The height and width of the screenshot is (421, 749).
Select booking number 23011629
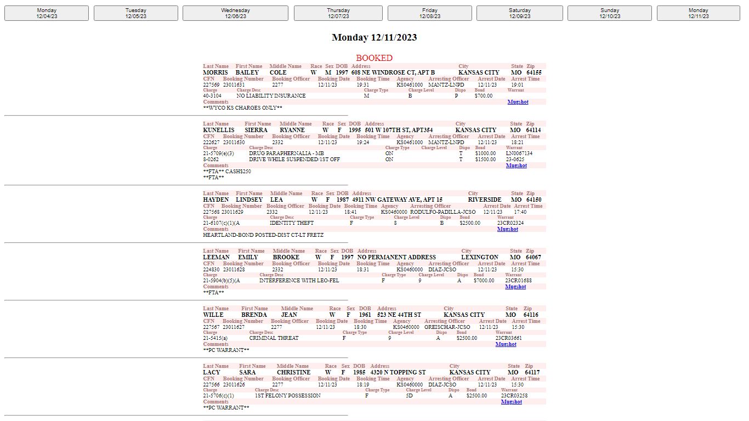(x=232, y=212)
